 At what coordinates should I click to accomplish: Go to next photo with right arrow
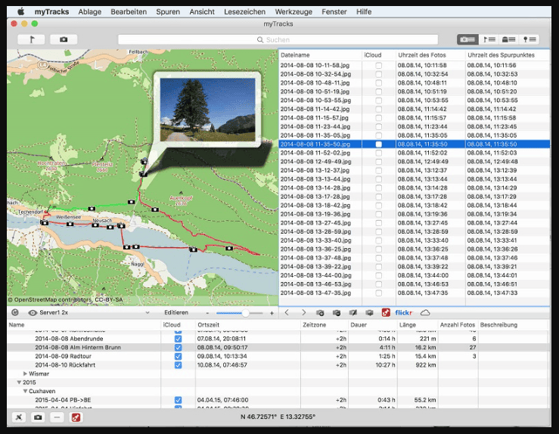tap(303, 312)
